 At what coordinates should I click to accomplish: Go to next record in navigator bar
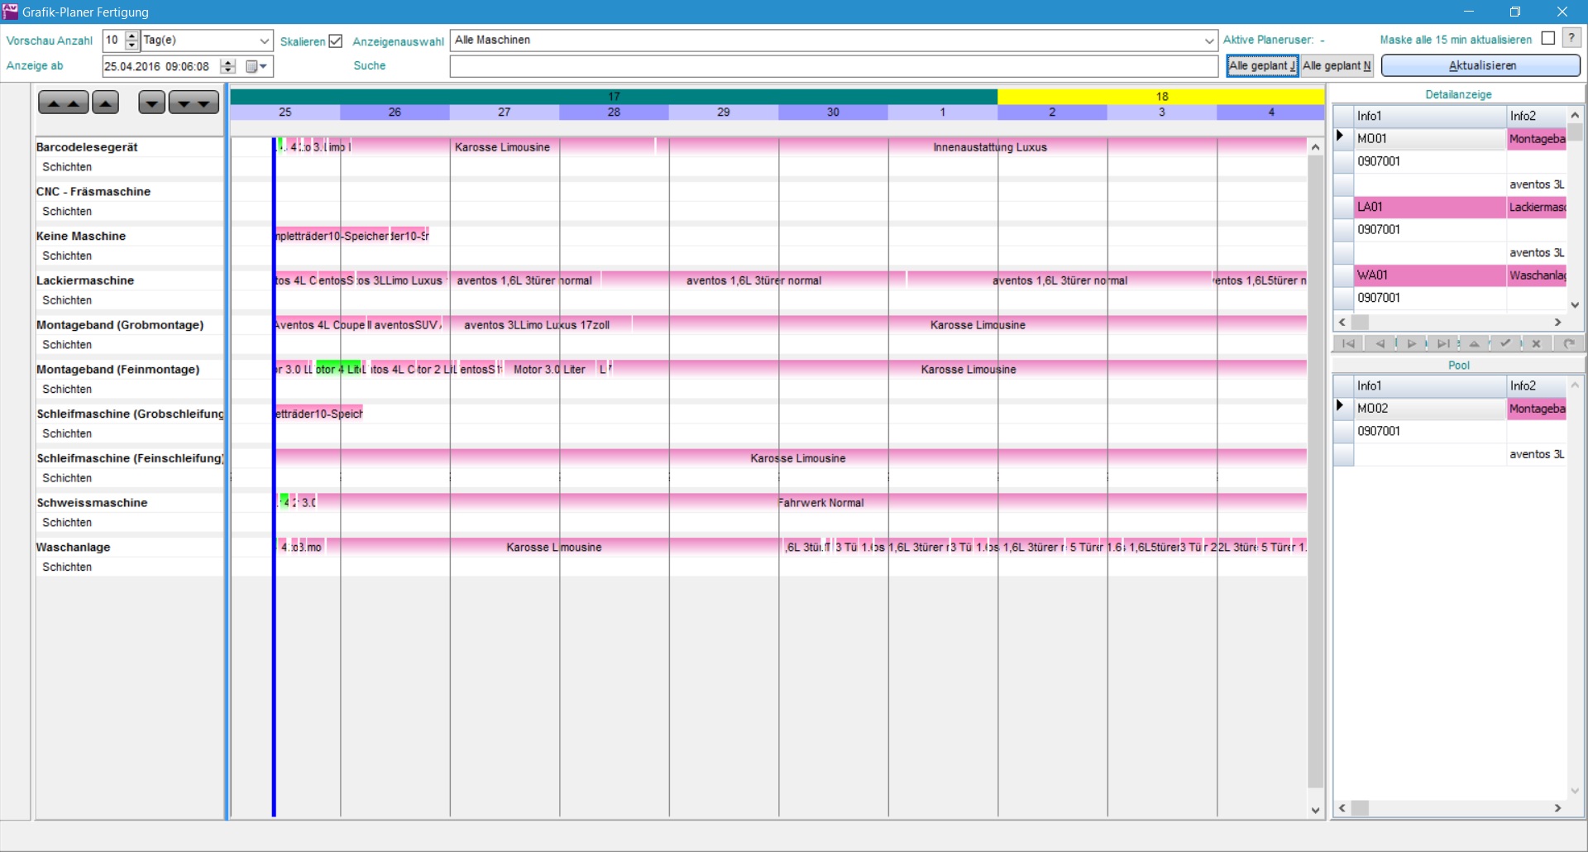click(1411, 344)
